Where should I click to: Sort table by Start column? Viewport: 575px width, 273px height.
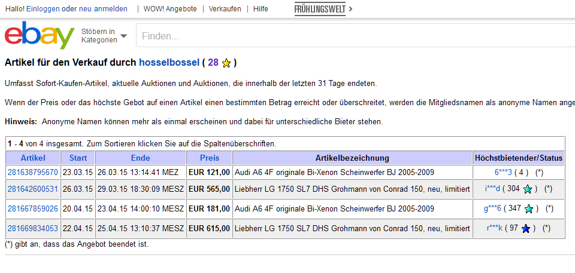tap(78, 158)
